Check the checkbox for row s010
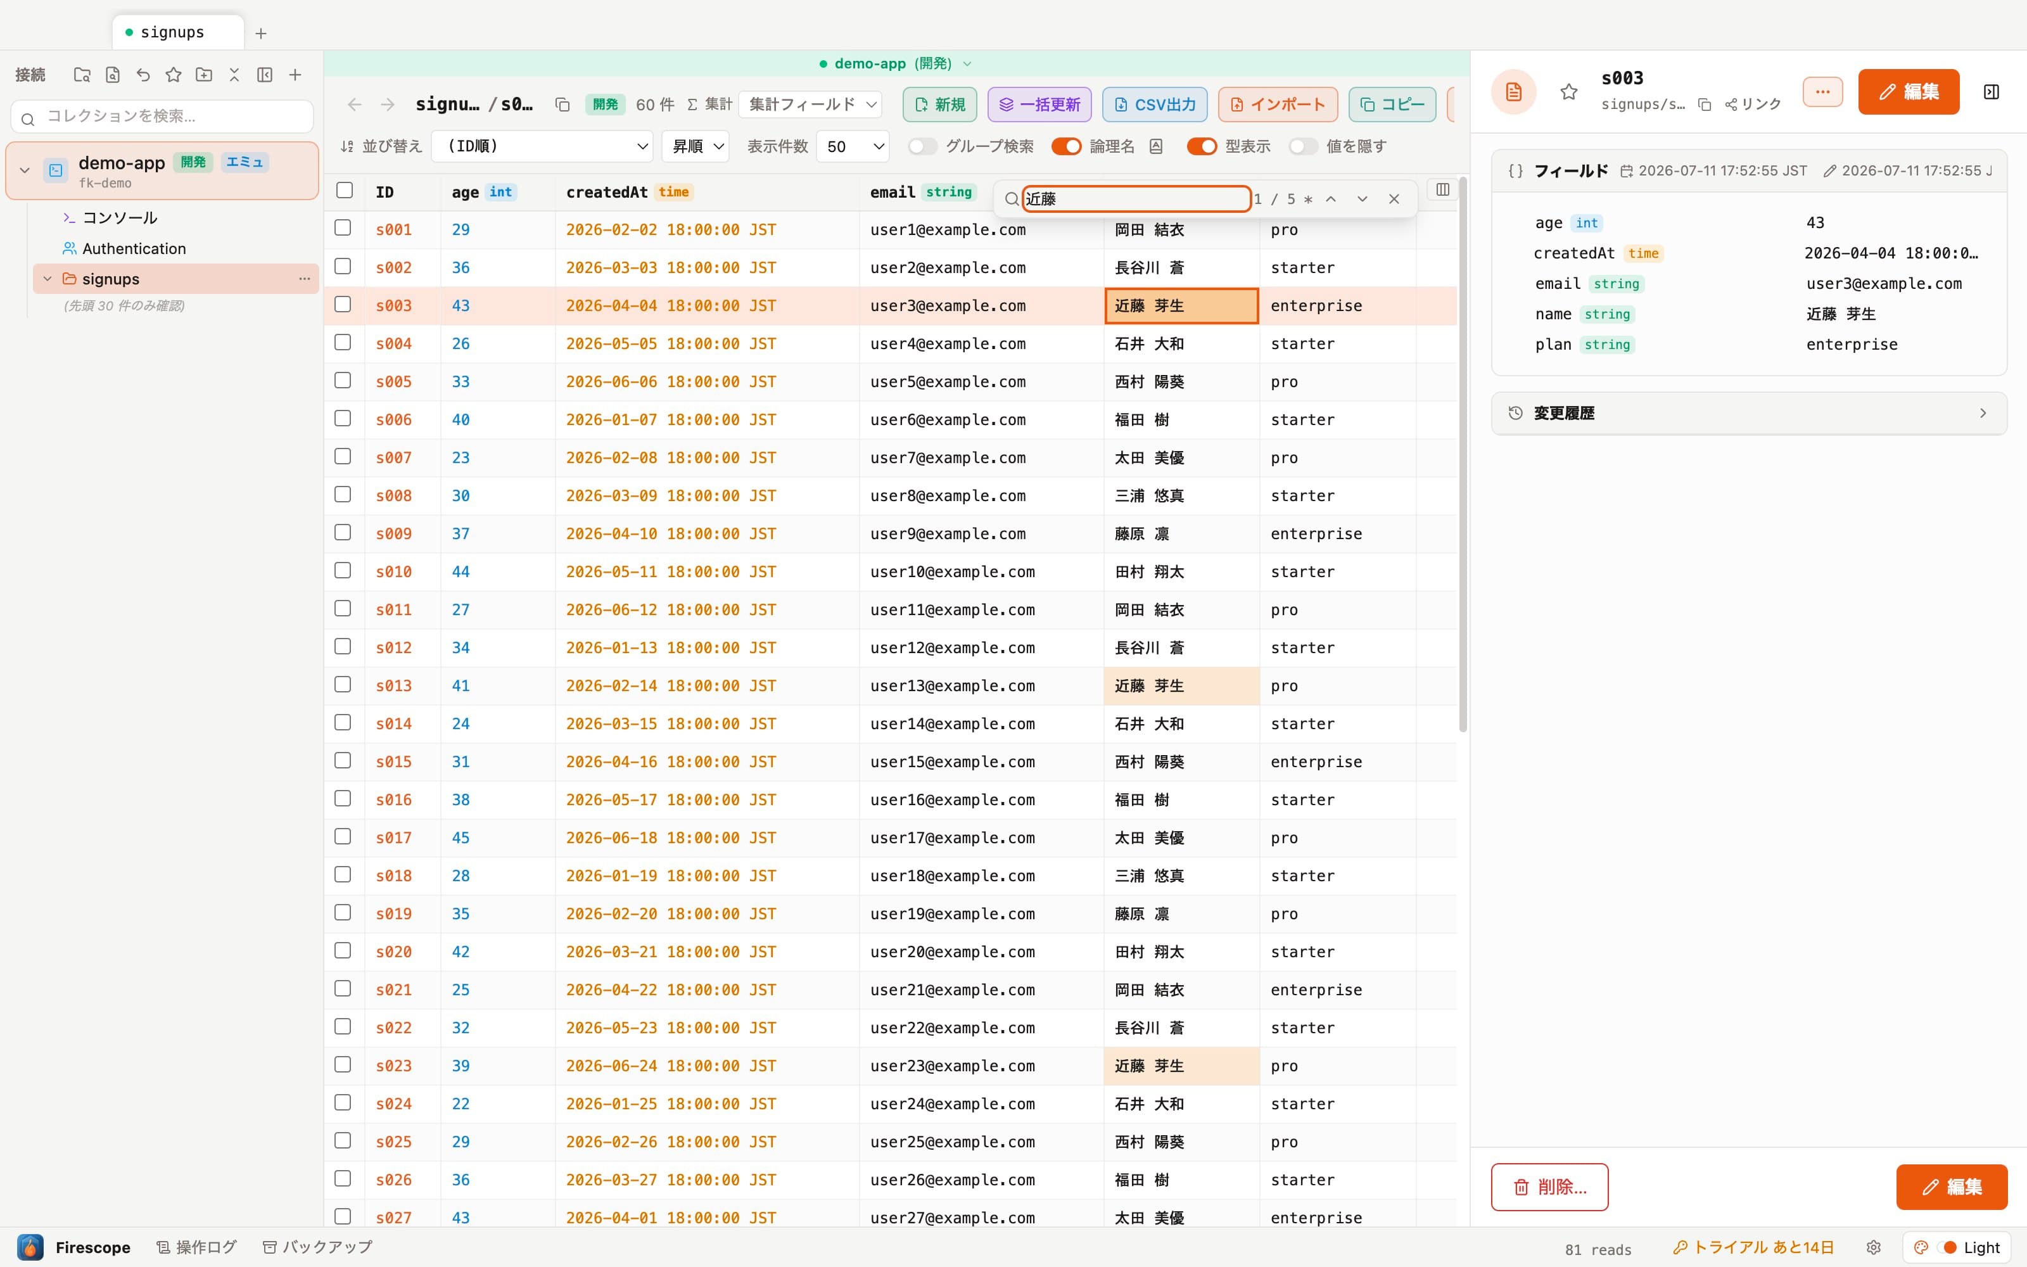Image resolution: width=2027 pixels, height=1267 pixels. [x=343, y=570]
